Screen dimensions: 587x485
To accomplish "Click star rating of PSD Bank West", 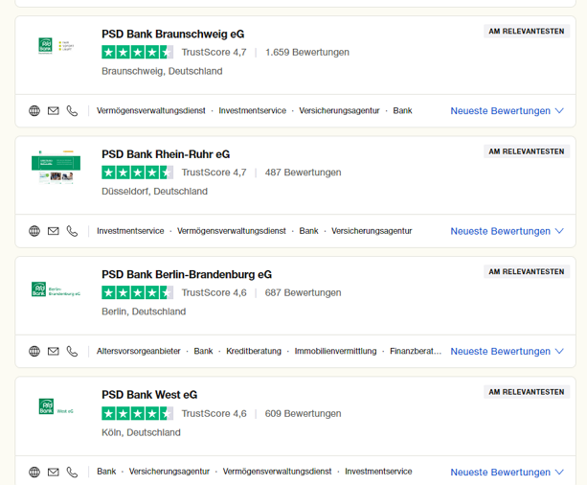I will [137, 413].
